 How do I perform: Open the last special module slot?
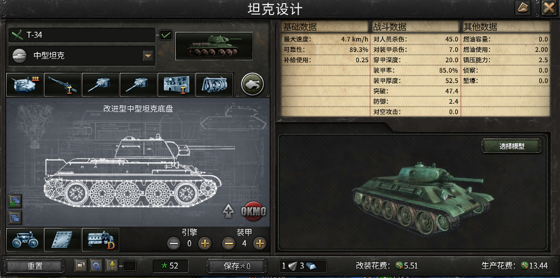pyautogui.click(x=214, y=85)
